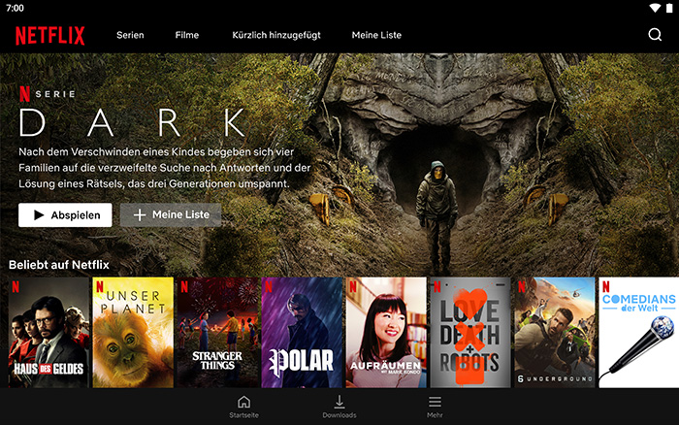Click the Wi-Fi status icon

coord(655,8)
